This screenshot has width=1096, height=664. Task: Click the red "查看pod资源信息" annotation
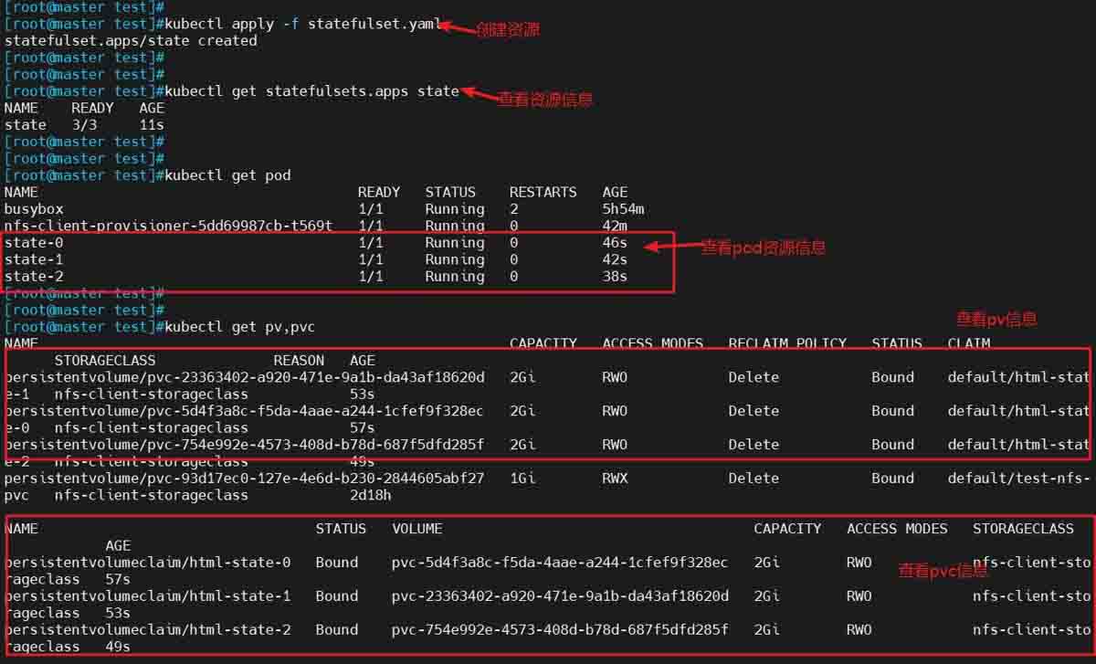pos(764,248)
